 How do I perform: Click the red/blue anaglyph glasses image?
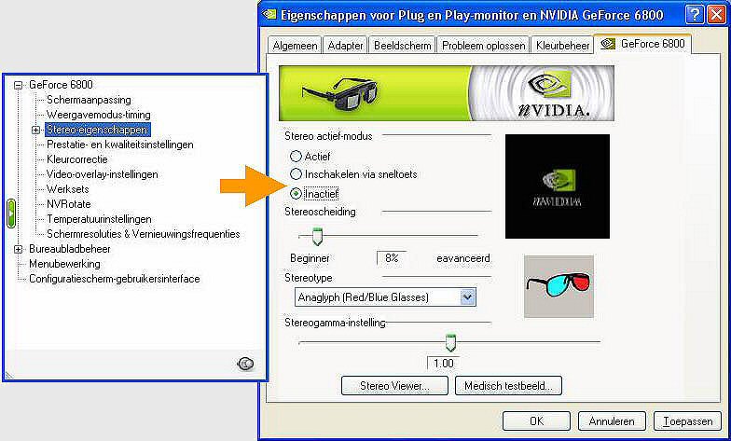[559, 286]
